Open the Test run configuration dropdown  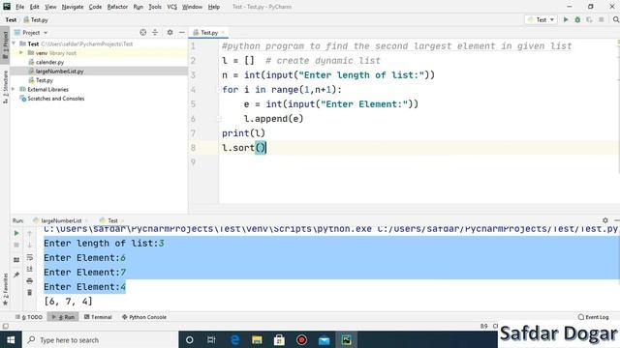pyautogui.click(x=541, y=19)
